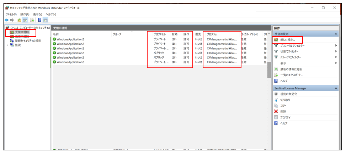
Task: Open the 操作(A) menu
Action: pyautogui.click(x=25, y=14)
